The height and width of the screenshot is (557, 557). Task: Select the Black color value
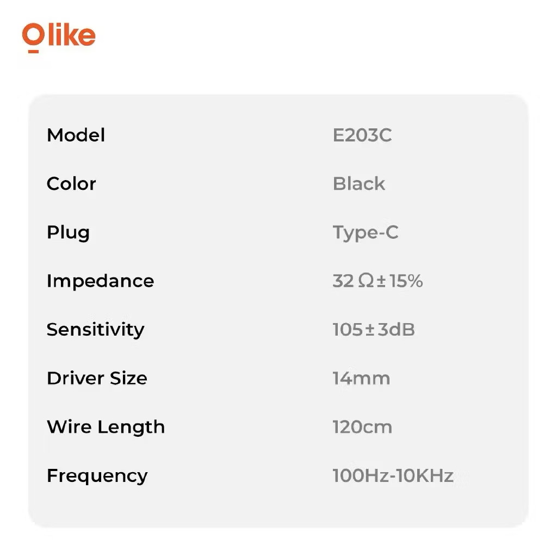(358, 184)
